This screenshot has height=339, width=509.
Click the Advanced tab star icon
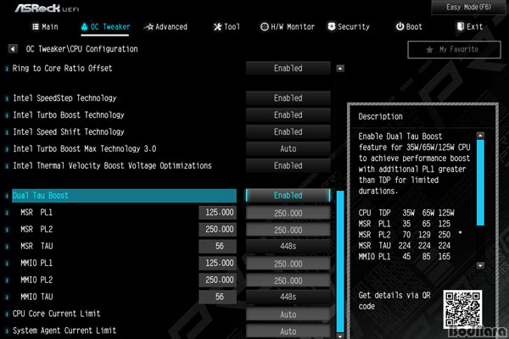(149, 27)
